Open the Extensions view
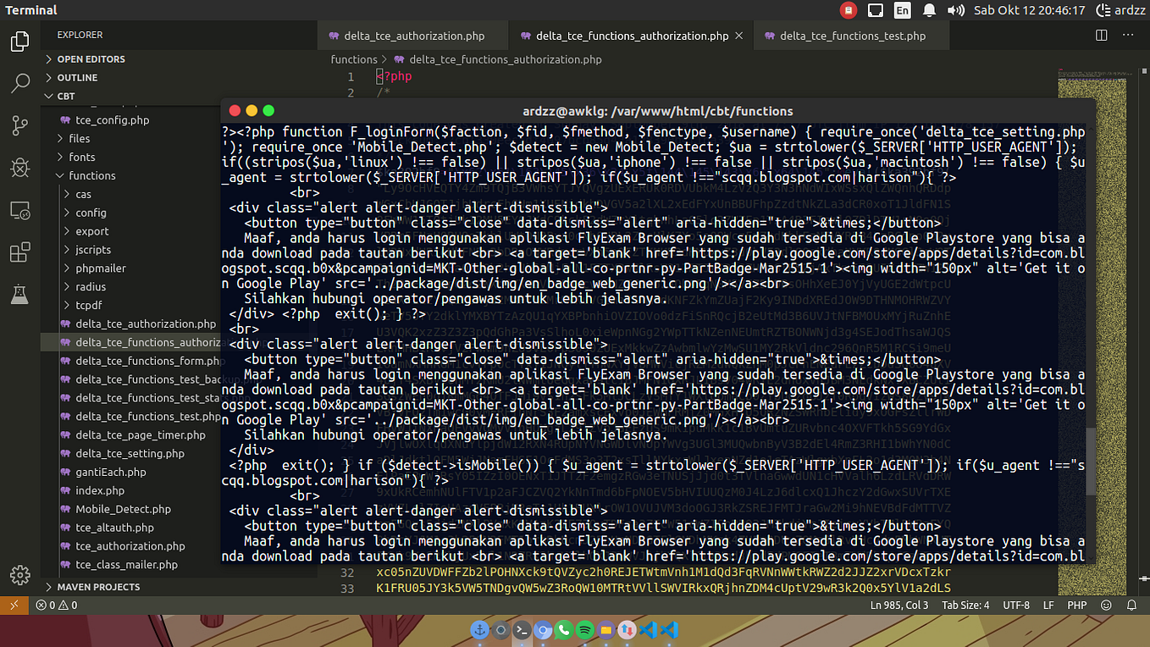The height and width of the screenshot is (647, 1150). pyautogui.click(x=19, y=252)
